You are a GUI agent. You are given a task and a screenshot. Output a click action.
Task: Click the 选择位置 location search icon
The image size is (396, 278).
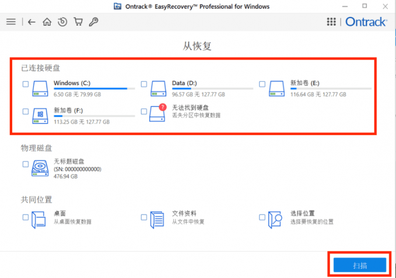(275, 220)
